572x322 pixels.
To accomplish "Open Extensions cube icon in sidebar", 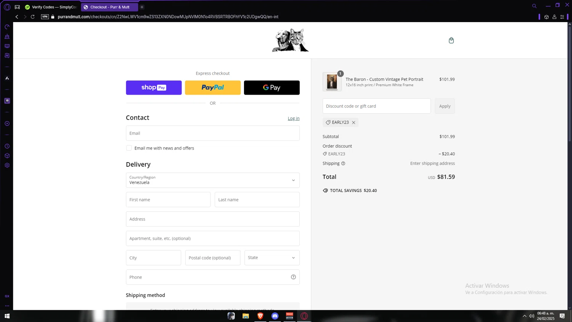I will (x=7, y=156).
